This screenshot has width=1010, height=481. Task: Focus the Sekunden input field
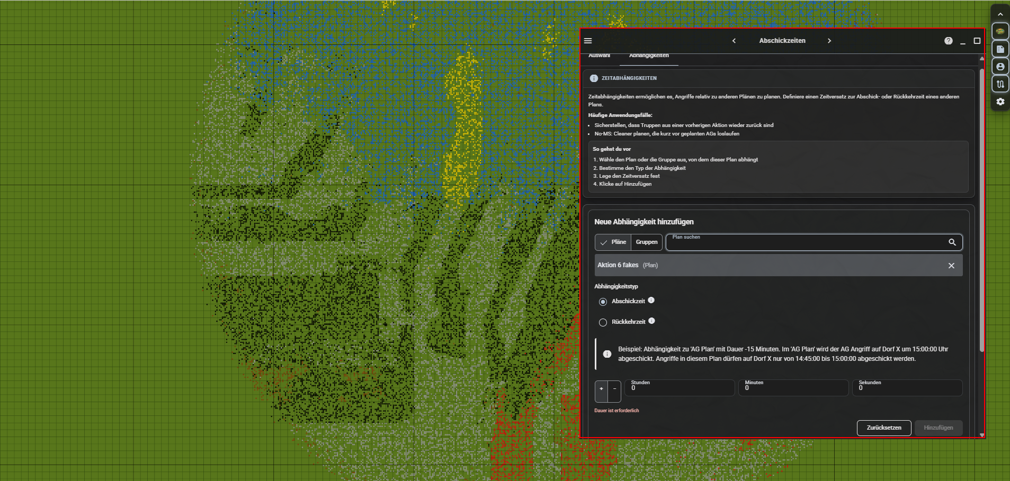click(x=907, y=388)
